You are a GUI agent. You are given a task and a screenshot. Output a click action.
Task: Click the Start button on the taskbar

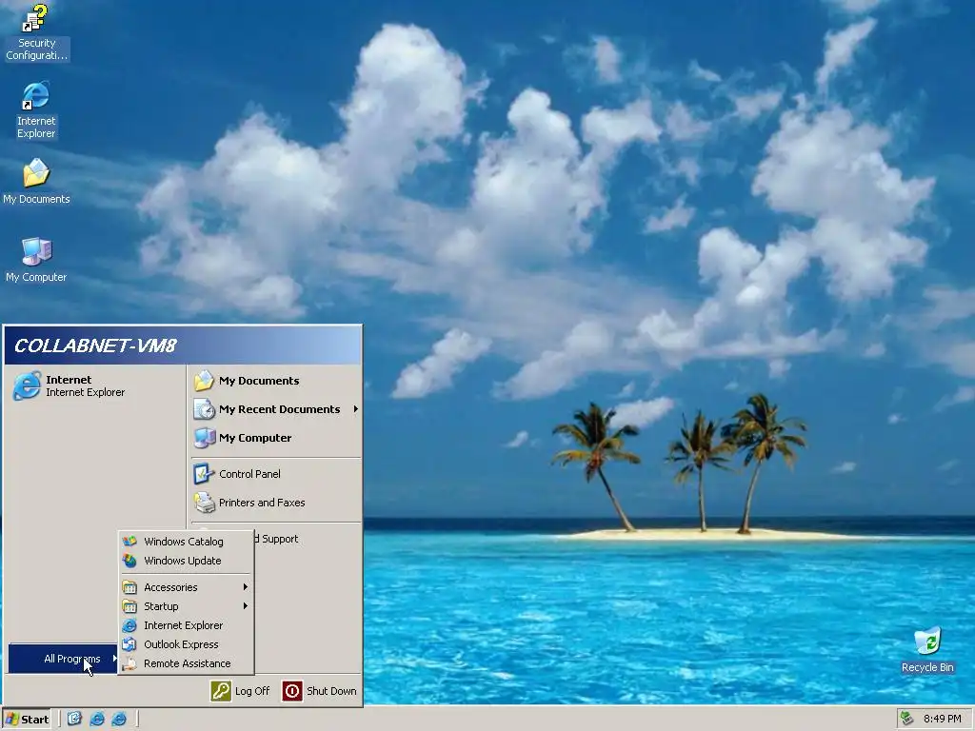pyautogui.click(x=27, y=720)
